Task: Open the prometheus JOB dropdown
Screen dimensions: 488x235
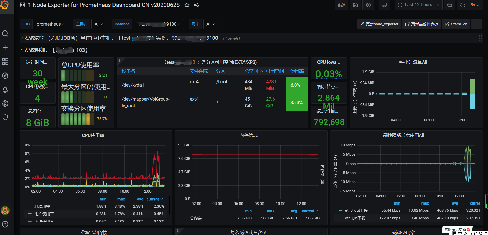Action: 51,24
